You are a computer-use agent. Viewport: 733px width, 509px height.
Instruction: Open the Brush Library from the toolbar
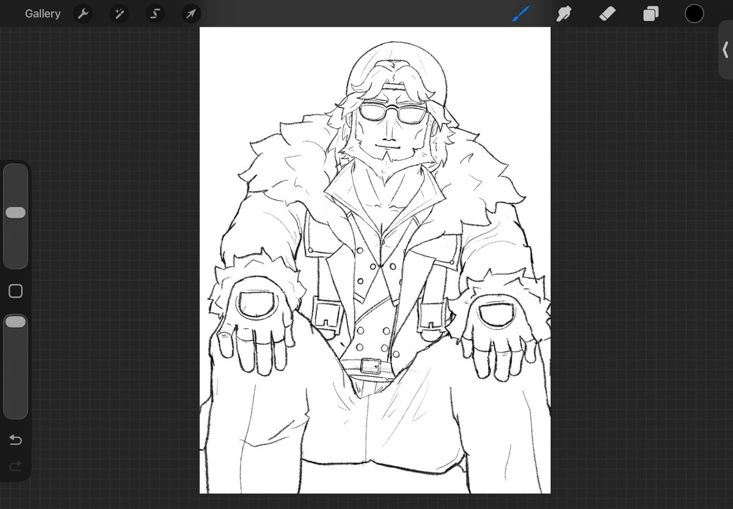[x=520, y=13]
